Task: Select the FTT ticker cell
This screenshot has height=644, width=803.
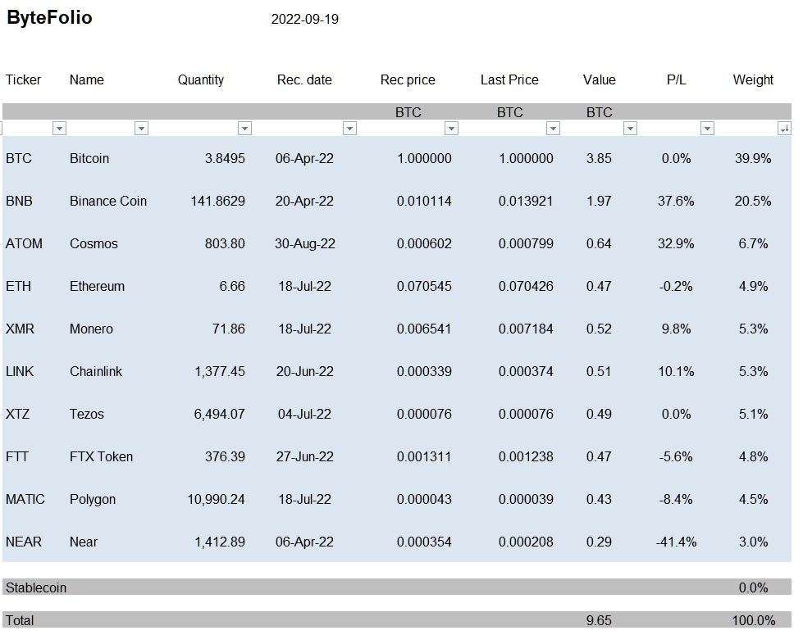Action: 17,456
